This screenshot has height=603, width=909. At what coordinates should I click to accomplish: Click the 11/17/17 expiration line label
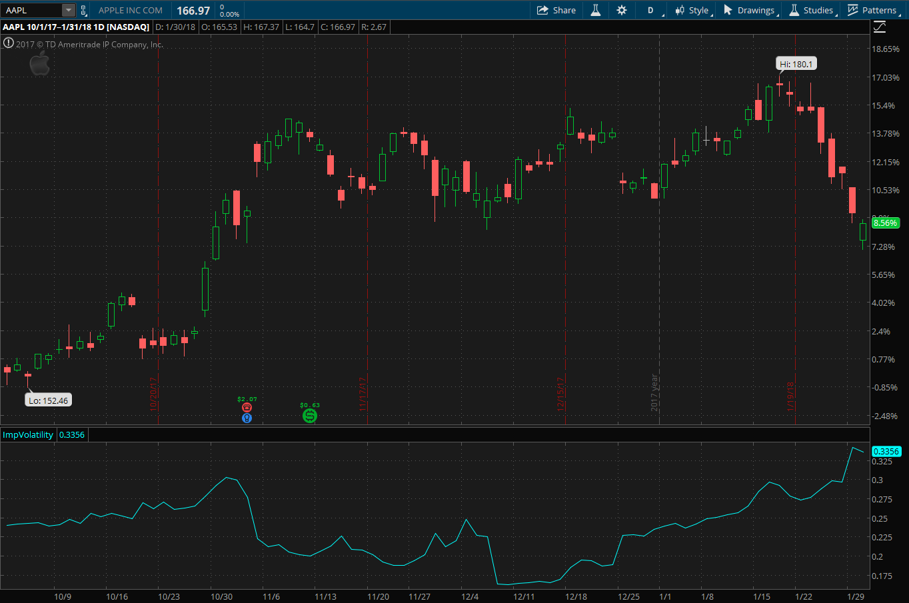363,394
